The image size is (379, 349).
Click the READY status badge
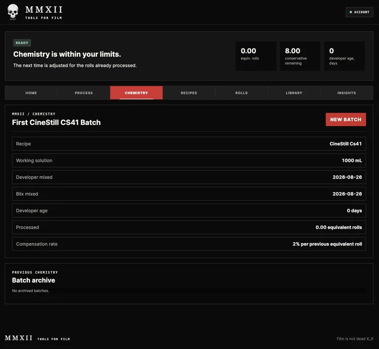pos(22,43)
